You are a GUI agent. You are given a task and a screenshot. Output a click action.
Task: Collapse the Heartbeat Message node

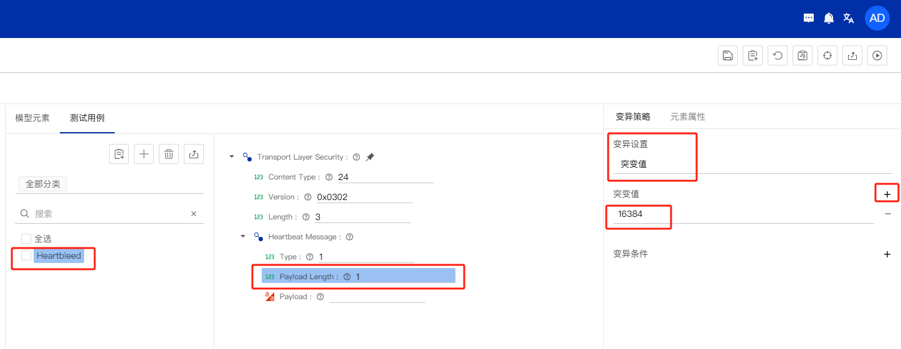(244, 237)
